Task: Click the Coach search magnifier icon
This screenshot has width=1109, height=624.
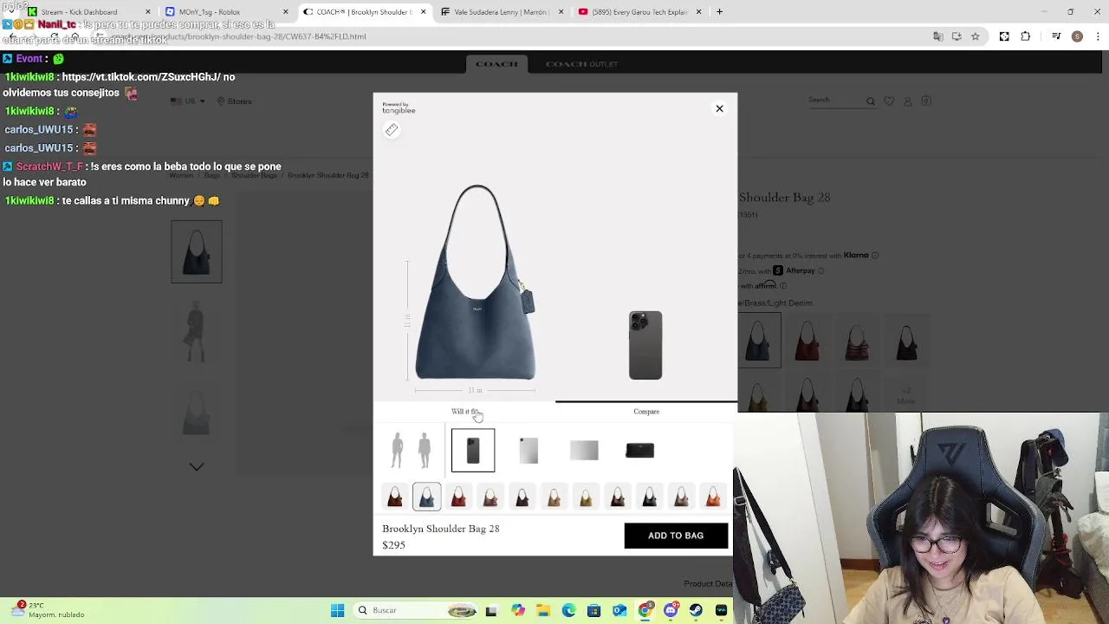Action: point(871,101)
